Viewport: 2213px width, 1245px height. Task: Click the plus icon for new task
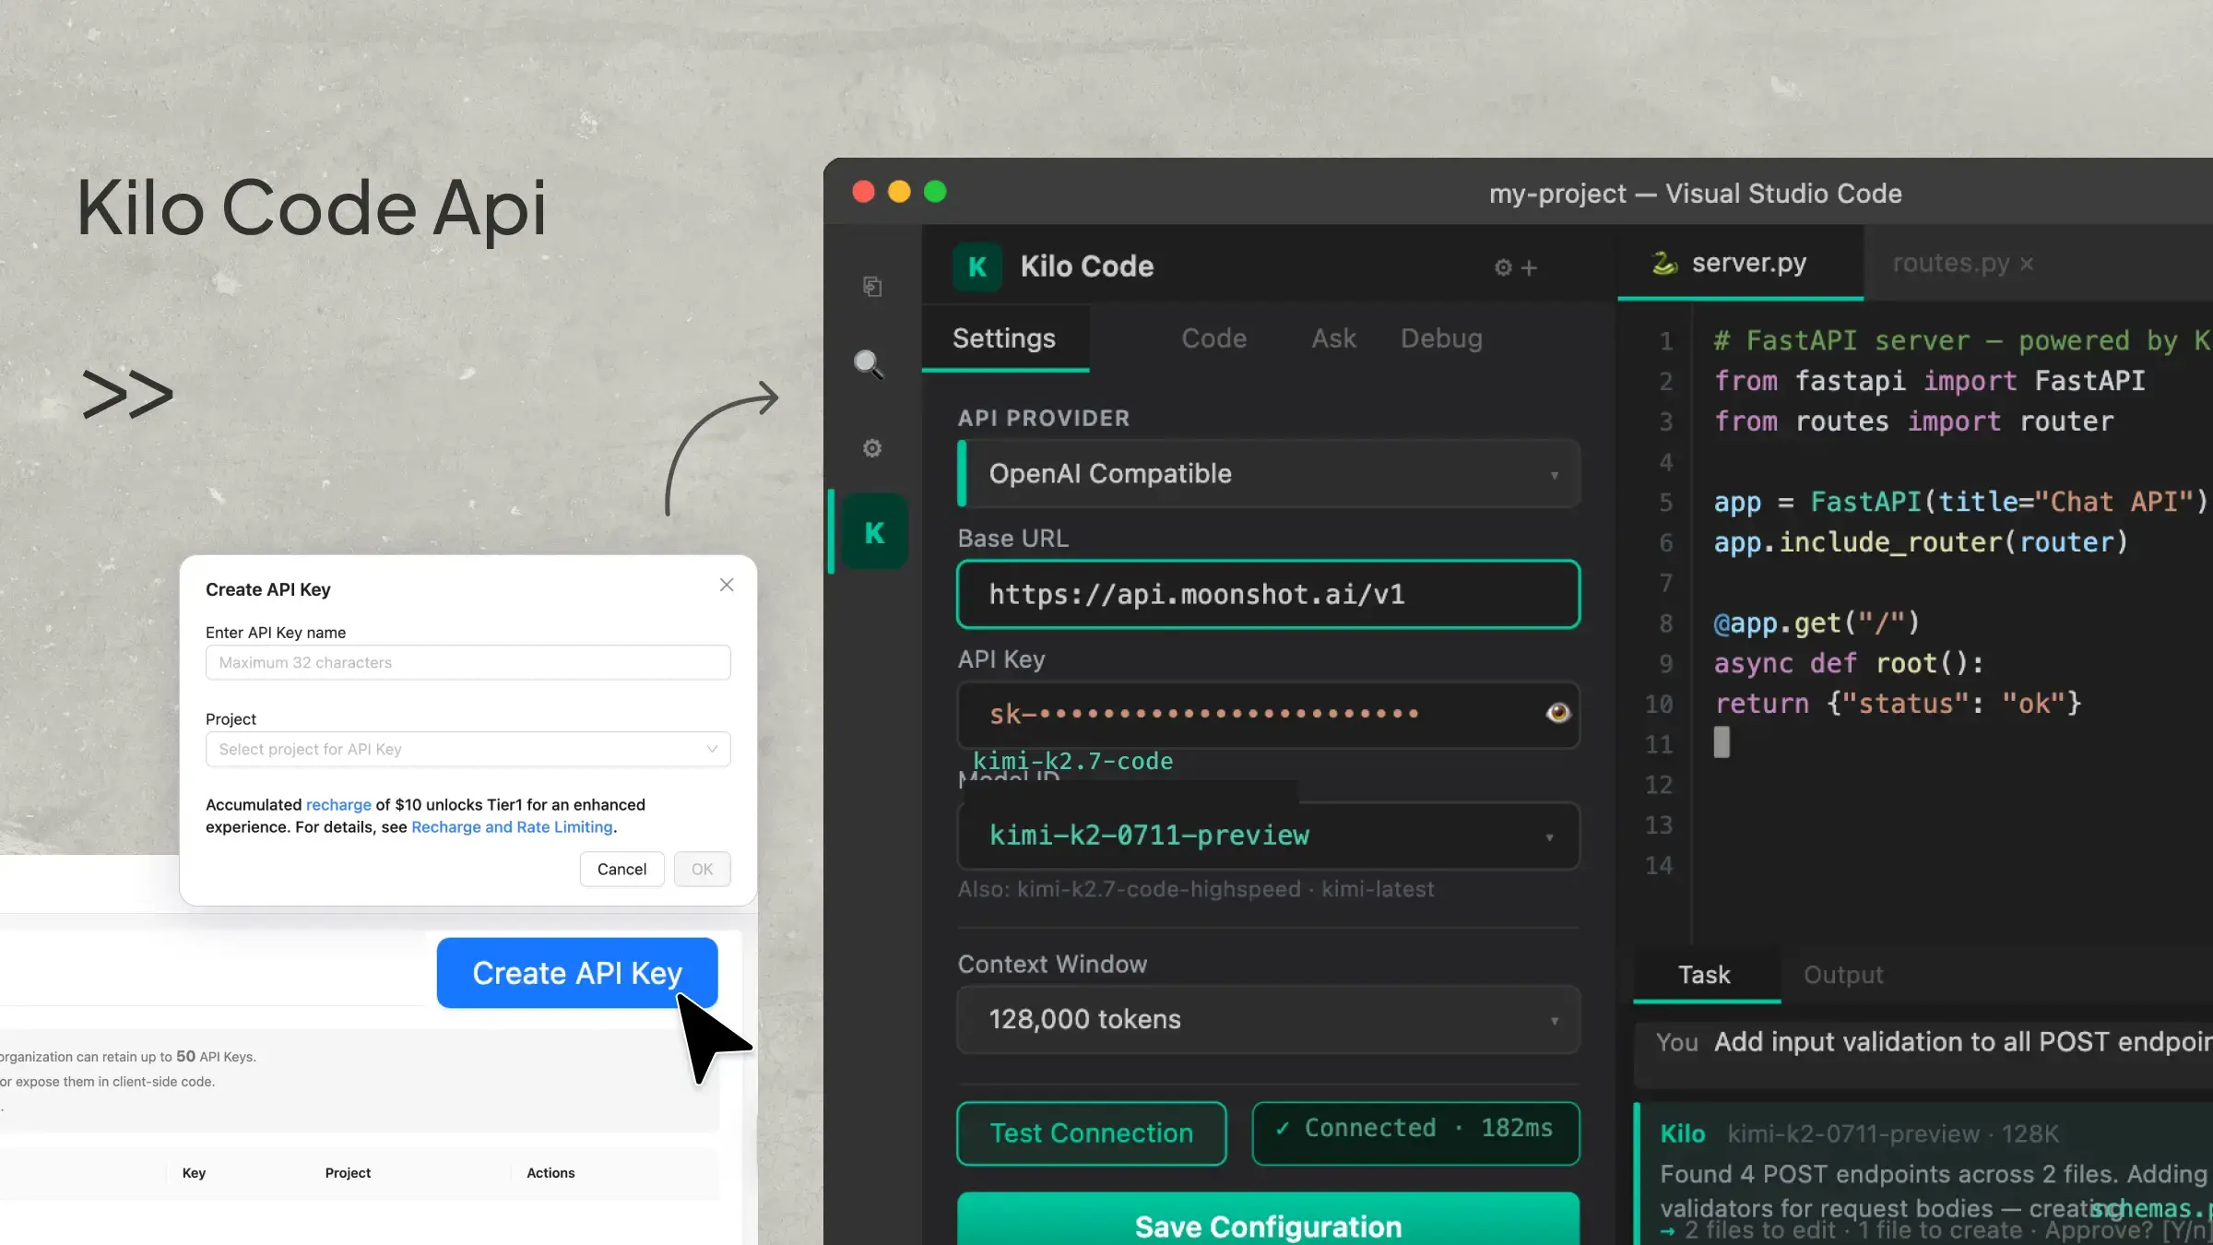click(x=1530, y=267)
